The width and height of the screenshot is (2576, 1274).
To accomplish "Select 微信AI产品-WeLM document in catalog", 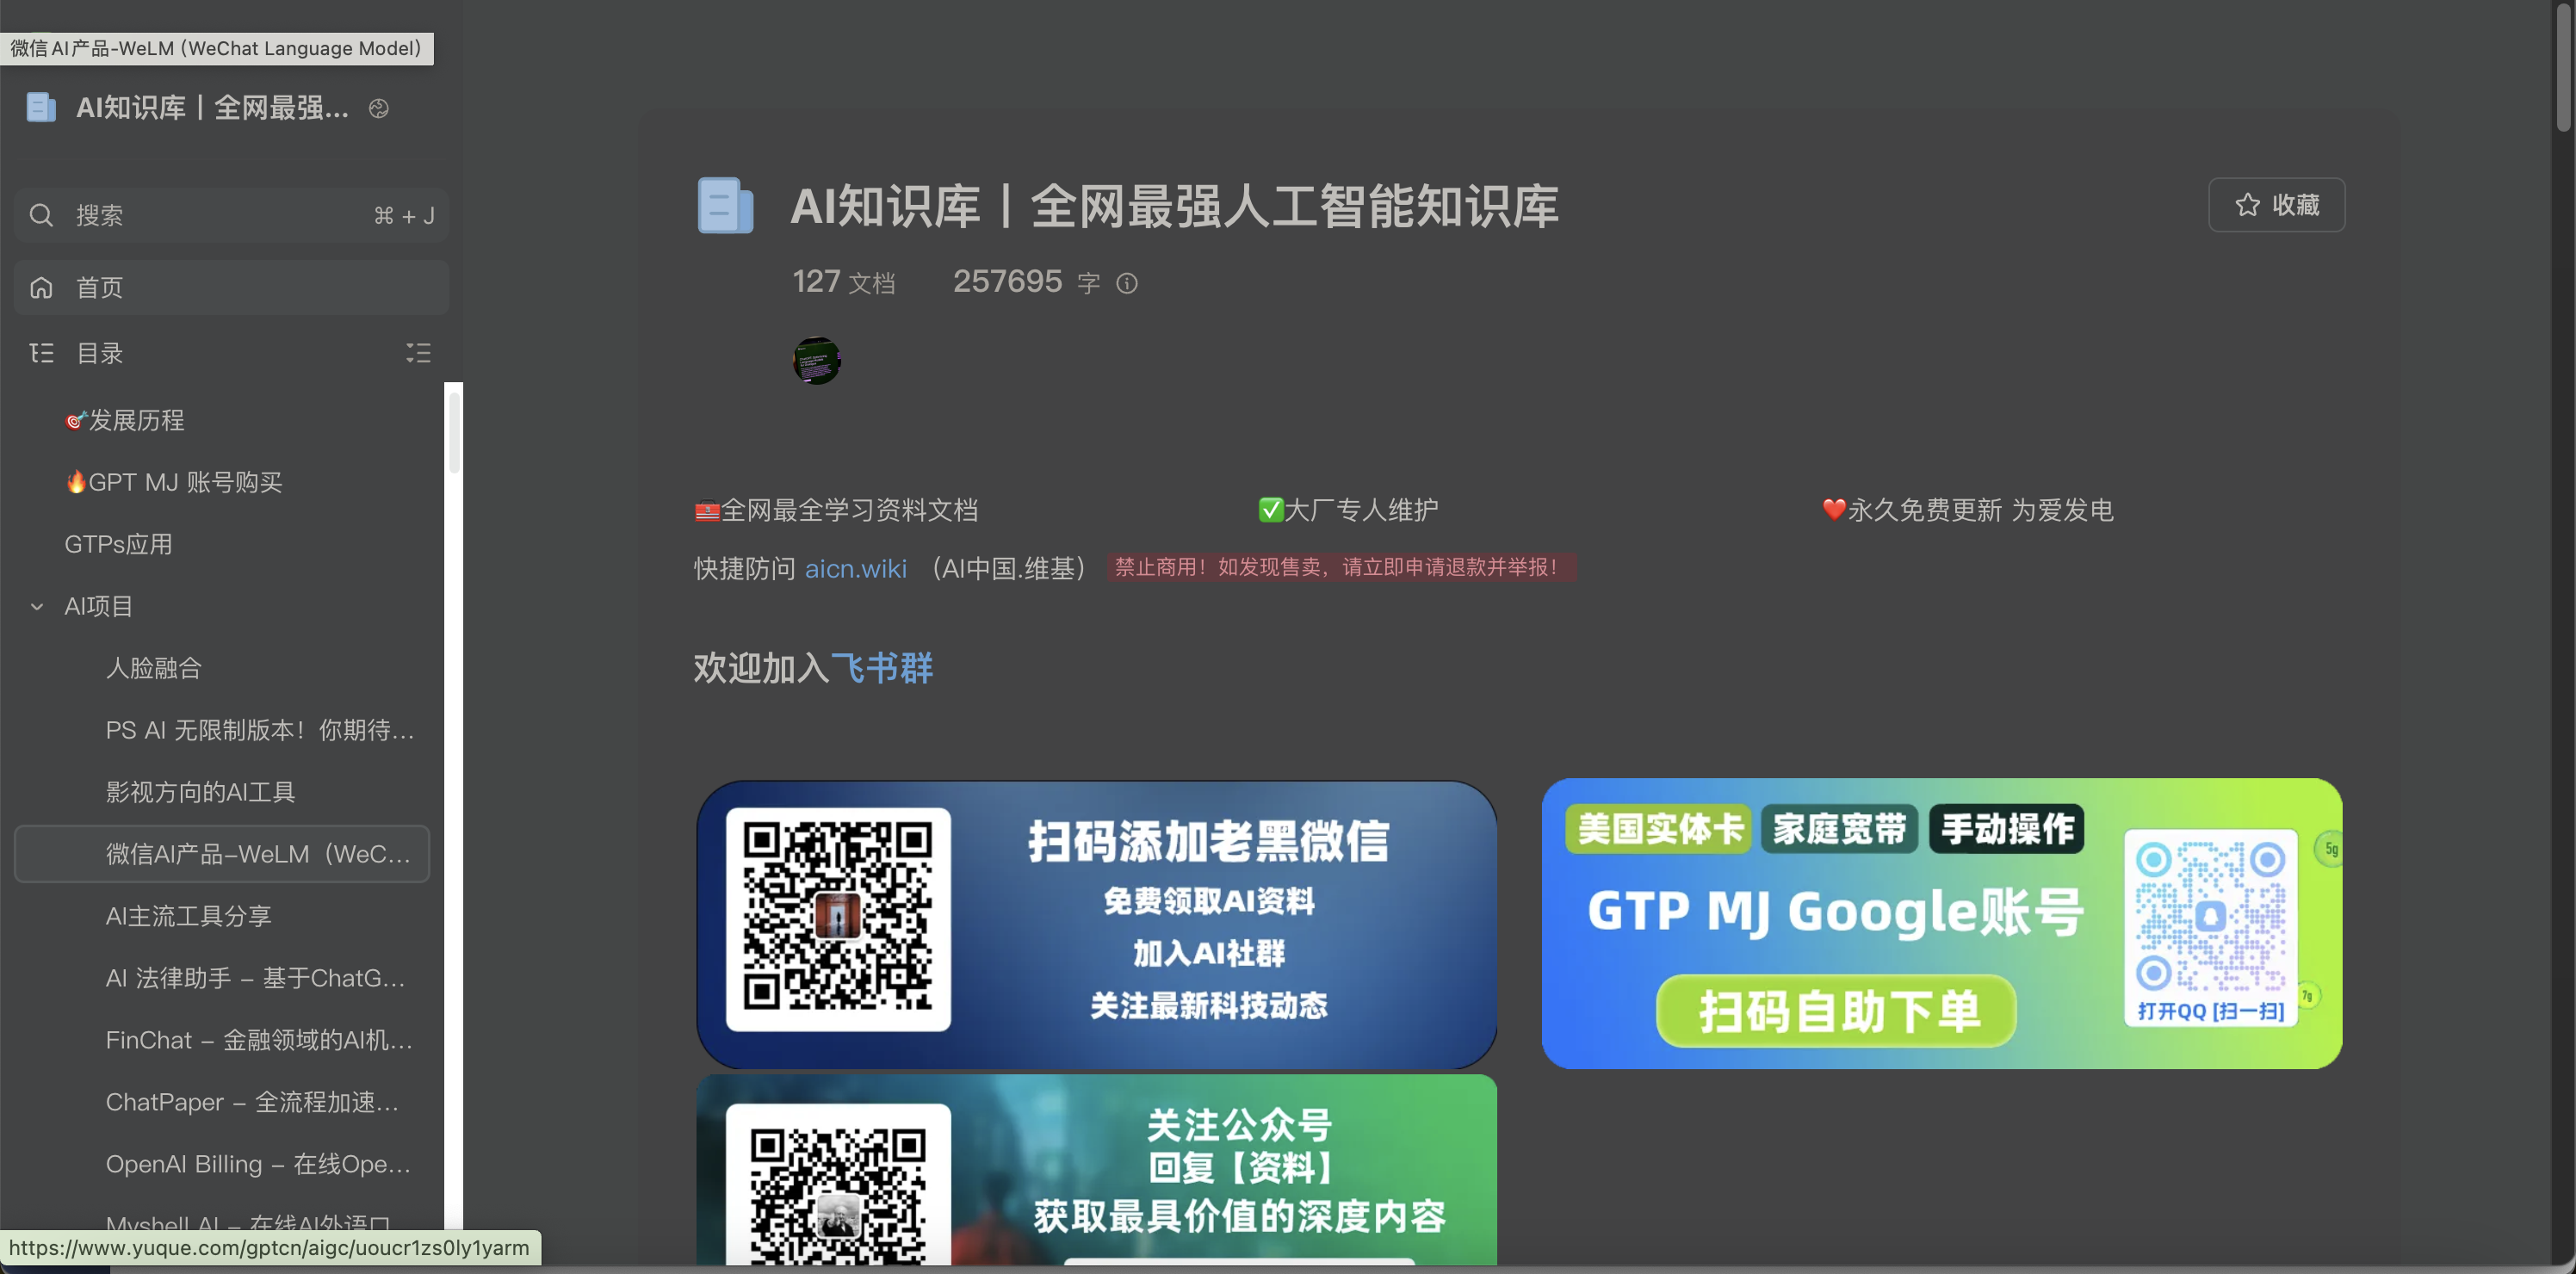I will point(222,854).
